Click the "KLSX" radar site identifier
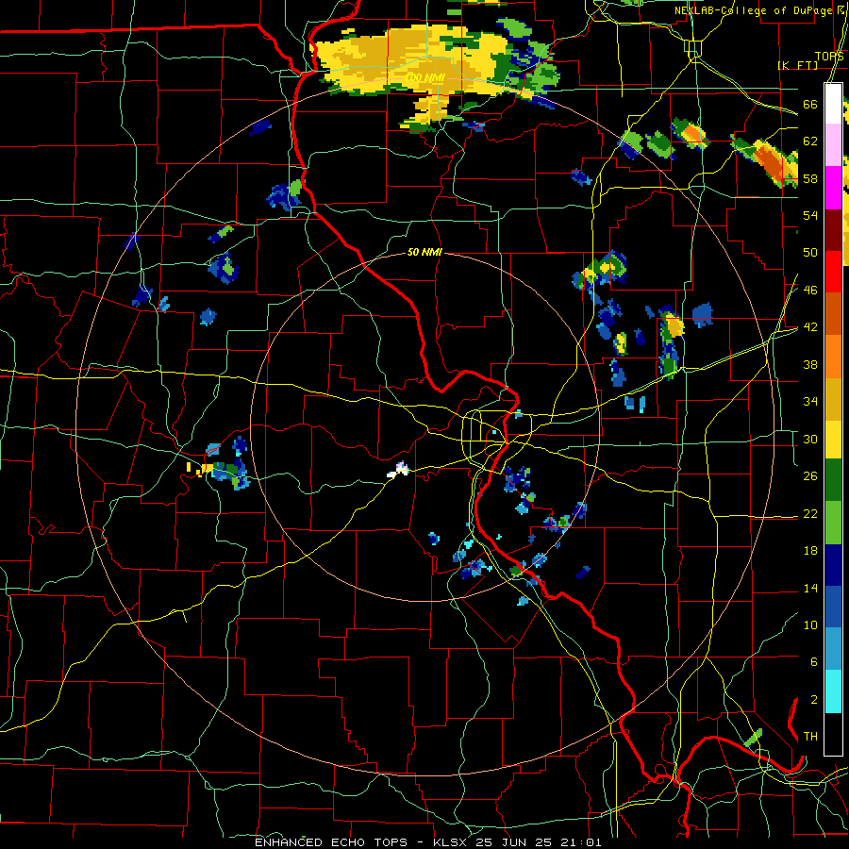 click(x=452, y=842)
